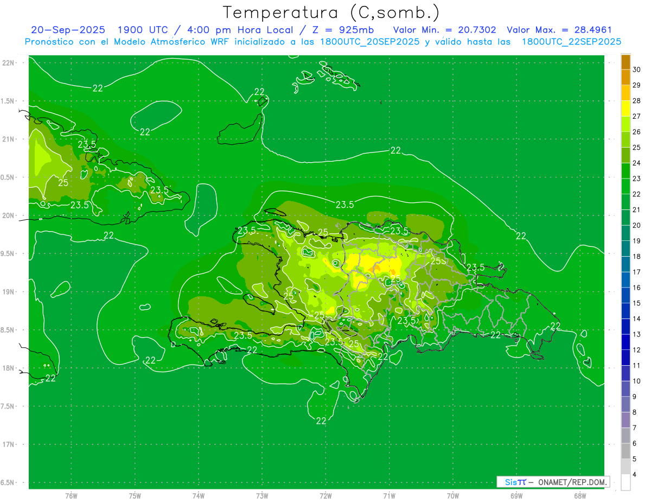The width and height of the screenshot is (651, 503).
Task: Click the Valor Max. = 28.4961 text
Action: (x=559, y=30)
